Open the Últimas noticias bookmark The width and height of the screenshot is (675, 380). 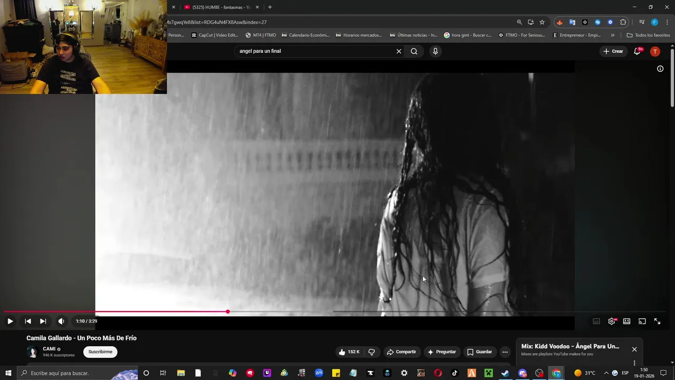coord(413,35)
